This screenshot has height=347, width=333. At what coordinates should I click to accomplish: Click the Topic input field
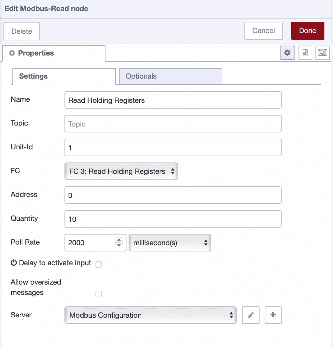172,123
